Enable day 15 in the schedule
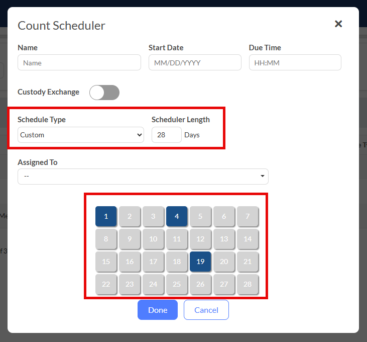The image size is (367, 342). (x=106, y=262)
